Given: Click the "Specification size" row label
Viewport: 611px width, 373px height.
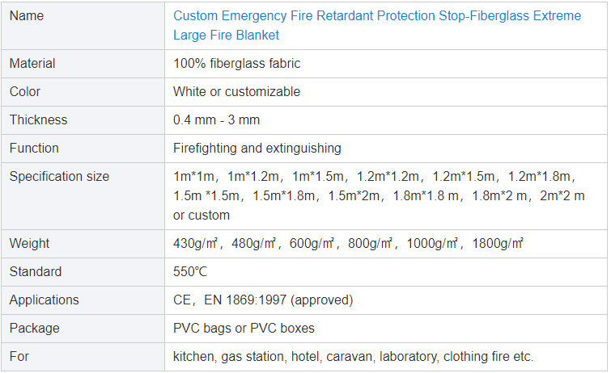Looking at the screenshot, I should 59,176.
